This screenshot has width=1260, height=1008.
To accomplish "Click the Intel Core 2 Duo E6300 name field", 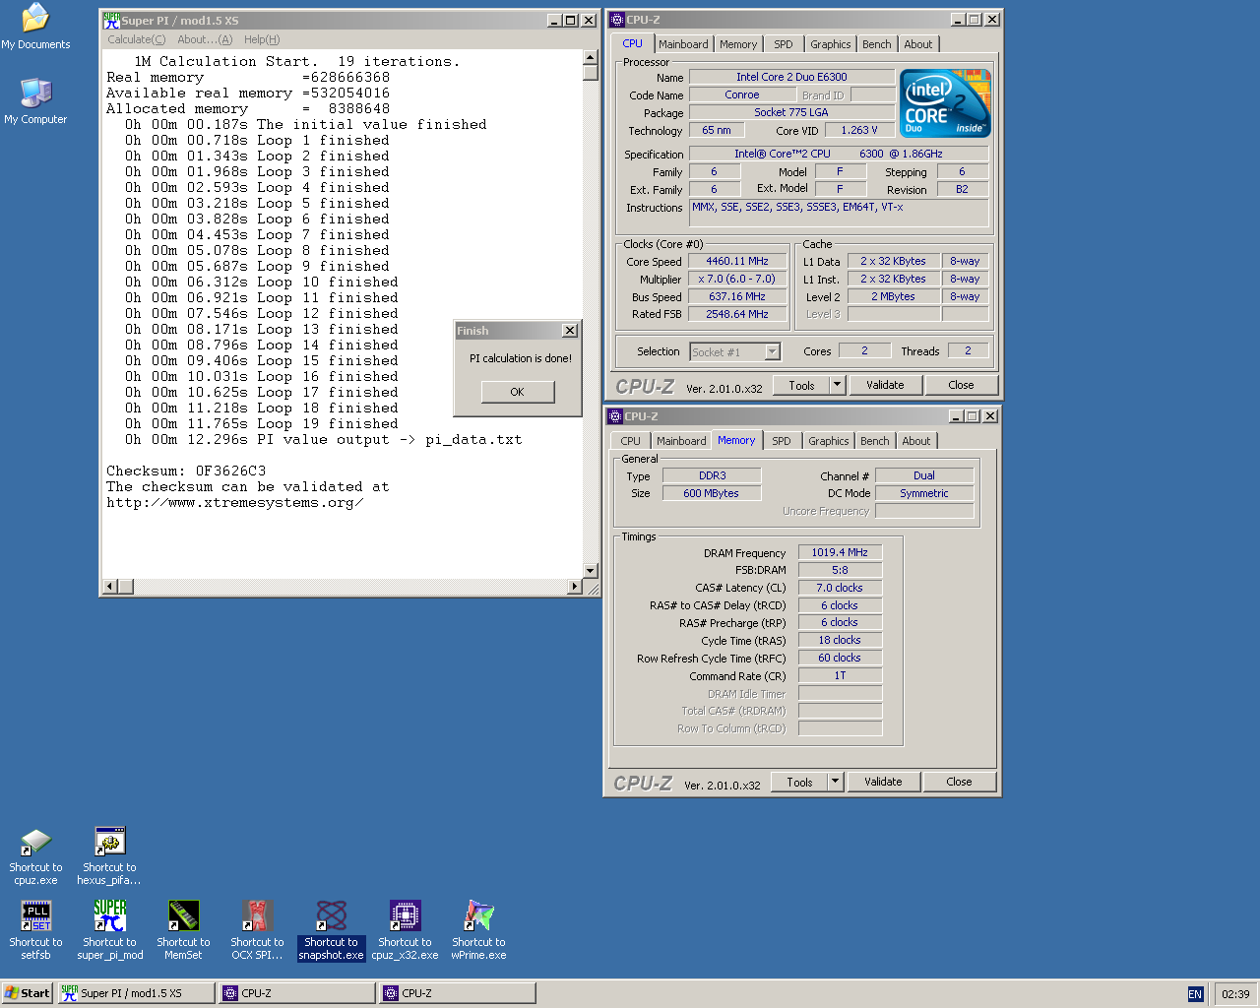I will 791,77.
